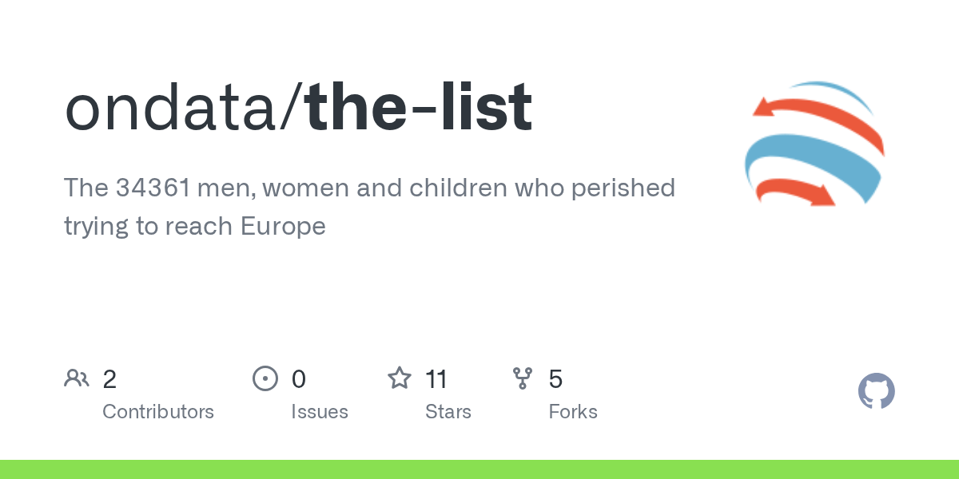Screen dimensions: 959x479
Task: Click the star outline icon
Action: click(x=400, y=378)
